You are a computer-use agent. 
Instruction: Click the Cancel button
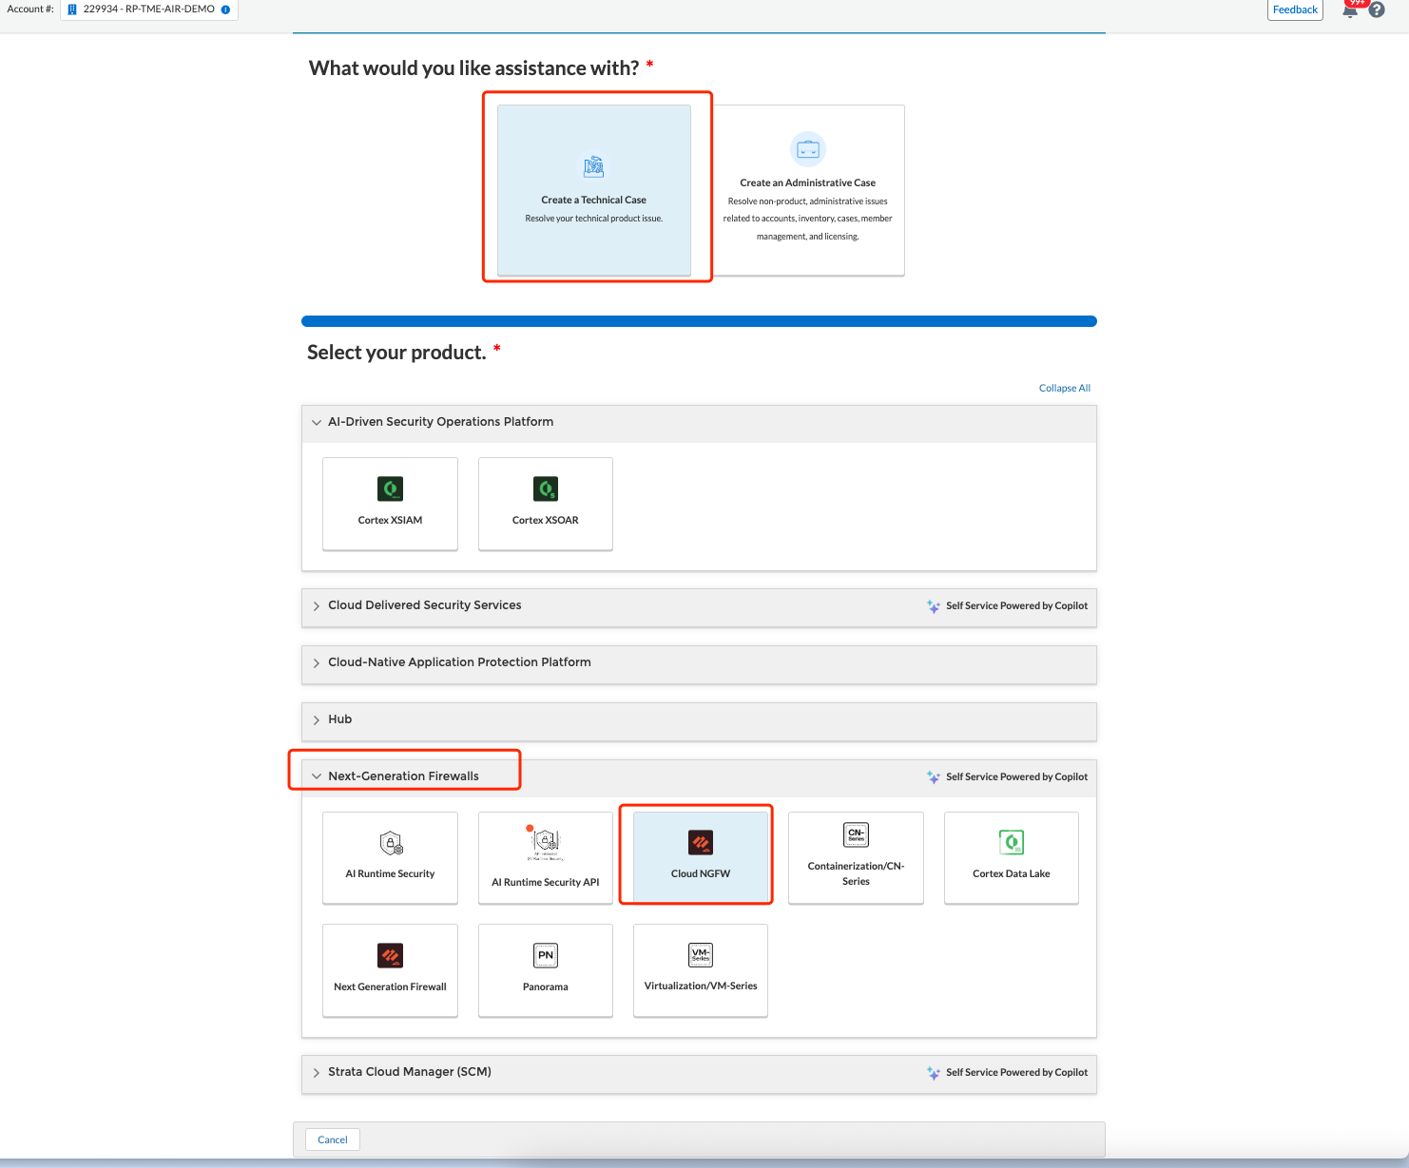[333, 1139]
